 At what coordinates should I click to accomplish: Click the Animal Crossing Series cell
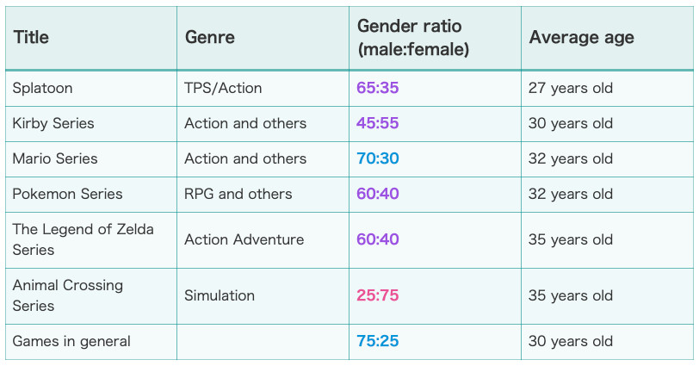(x=68, y=295)
